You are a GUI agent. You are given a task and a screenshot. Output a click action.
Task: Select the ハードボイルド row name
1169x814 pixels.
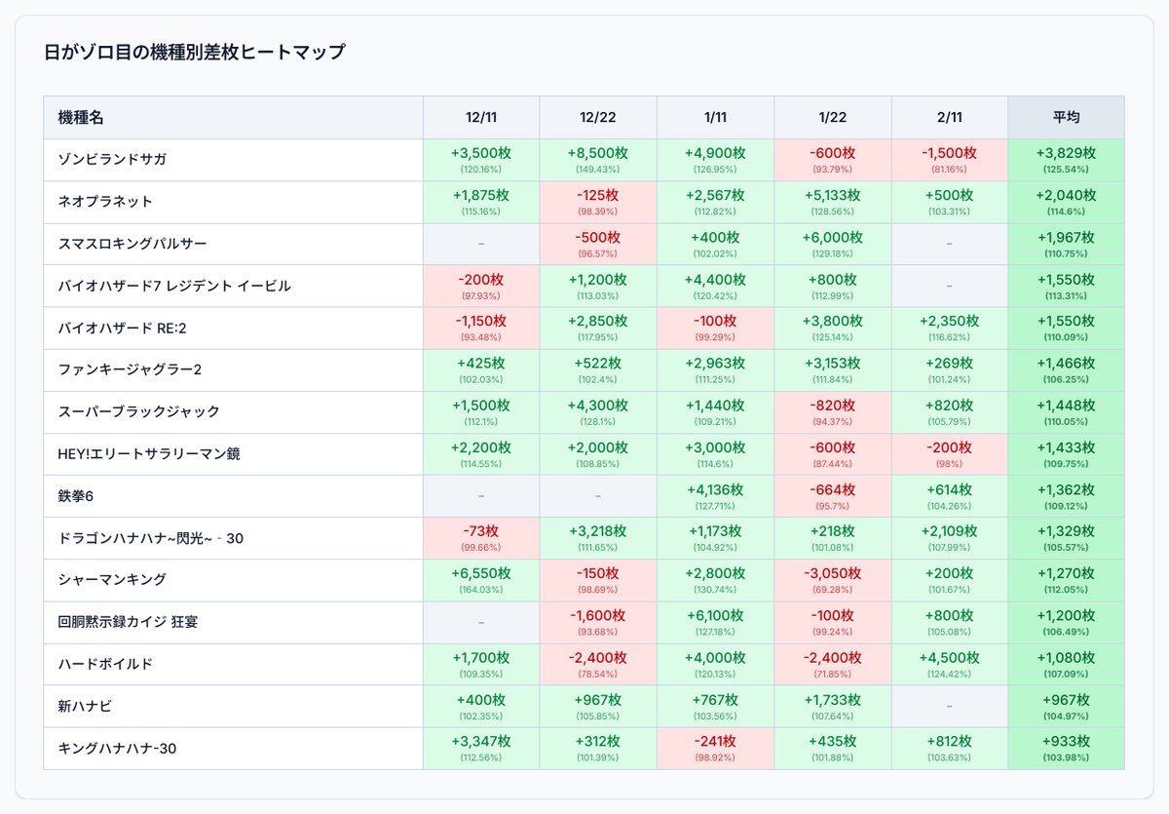(105, 664)
